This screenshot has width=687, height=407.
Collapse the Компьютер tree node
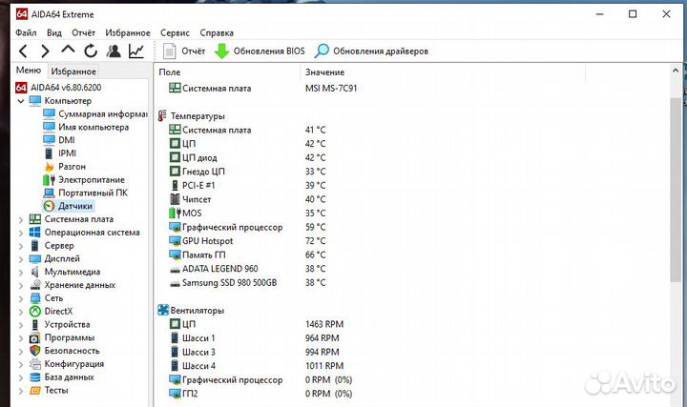click(x=21, y=101)
